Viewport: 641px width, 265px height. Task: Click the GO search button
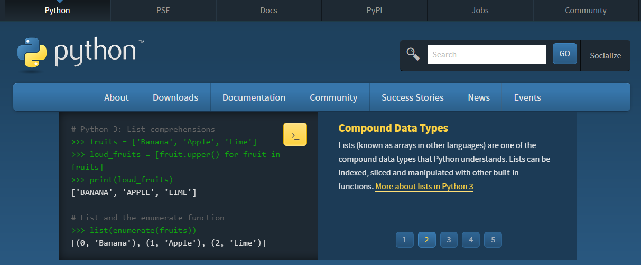564,54
